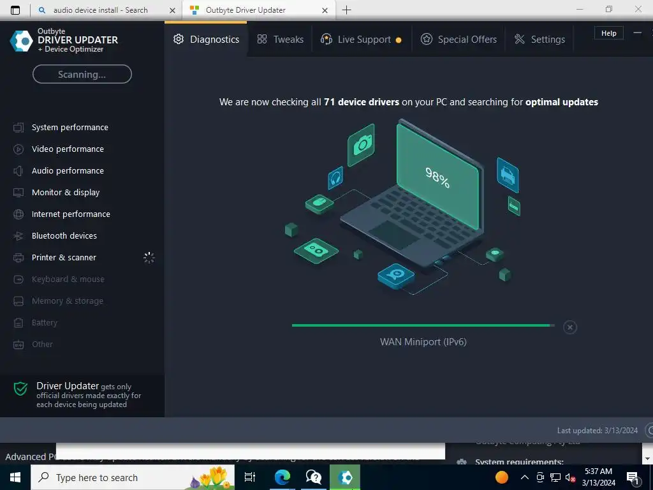653x490 pixels.
Task: Click the System performance icon
Action: [x=18, y=128]
